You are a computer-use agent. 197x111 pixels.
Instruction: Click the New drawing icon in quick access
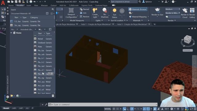click(9, 2)
